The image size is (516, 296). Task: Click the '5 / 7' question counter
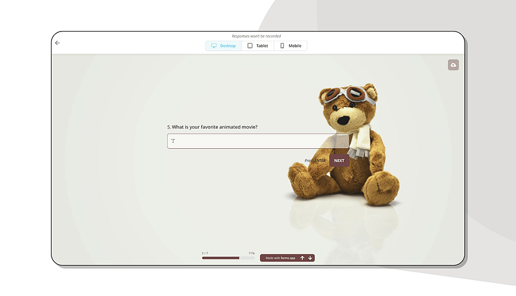(x=205, y=253)
